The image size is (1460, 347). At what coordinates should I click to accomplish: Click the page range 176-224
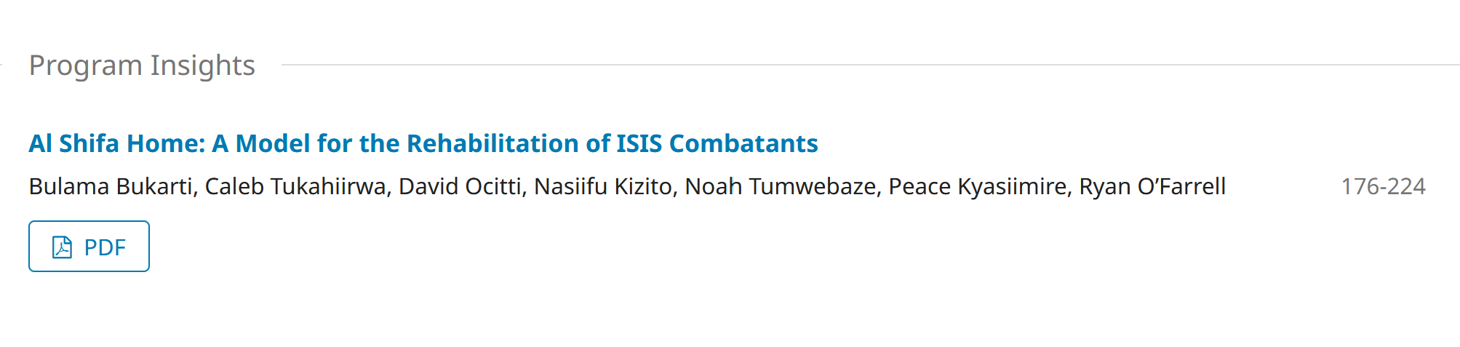click(x=1383, y=187)
